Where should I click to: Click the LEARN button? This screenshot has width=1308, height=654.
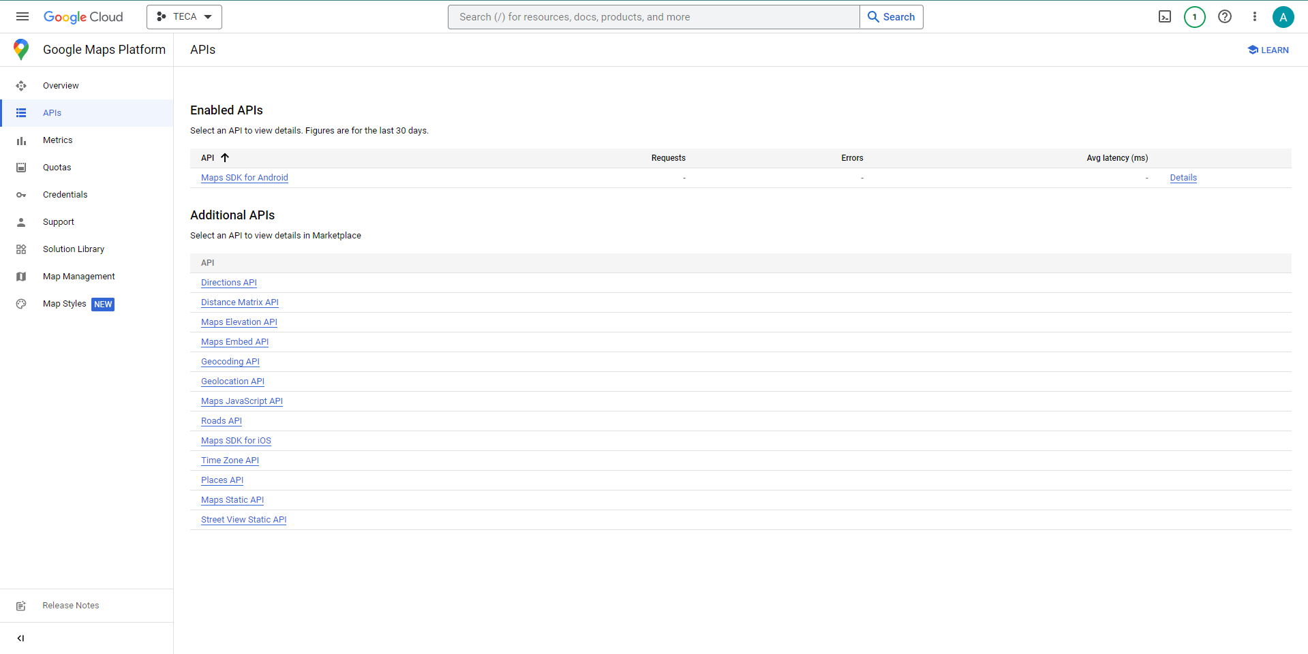(x=1268, y=50)
